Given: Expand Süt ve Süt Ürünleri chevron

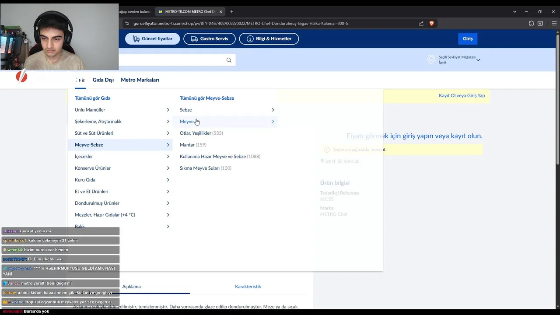Looking at the screenshot, I should click(x=168, y=133).
